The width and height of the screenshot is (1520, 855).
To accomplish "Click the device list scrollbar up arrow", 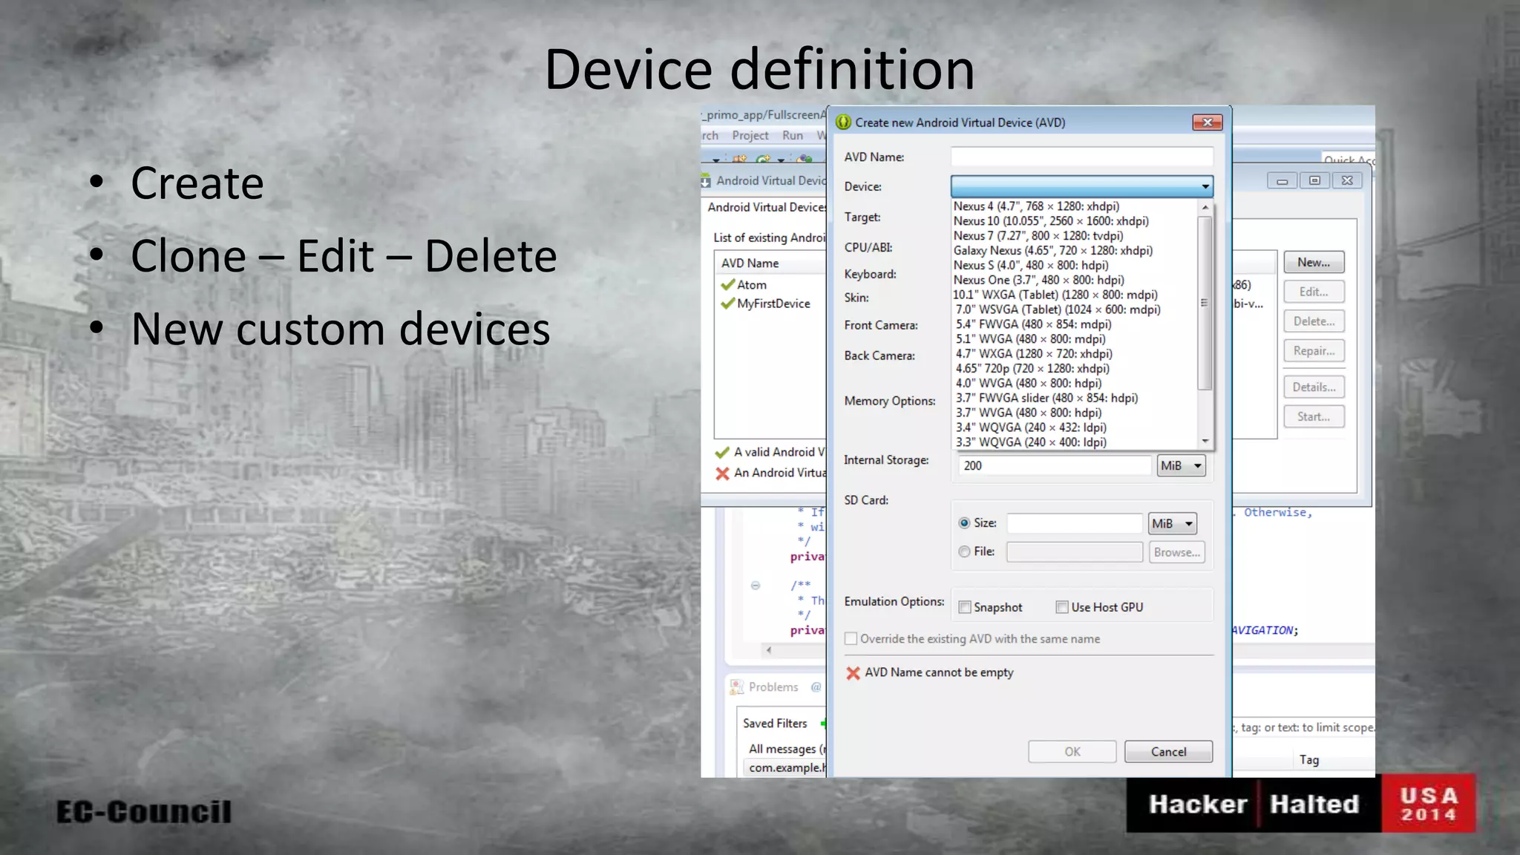I will [x=1205, y=207].
